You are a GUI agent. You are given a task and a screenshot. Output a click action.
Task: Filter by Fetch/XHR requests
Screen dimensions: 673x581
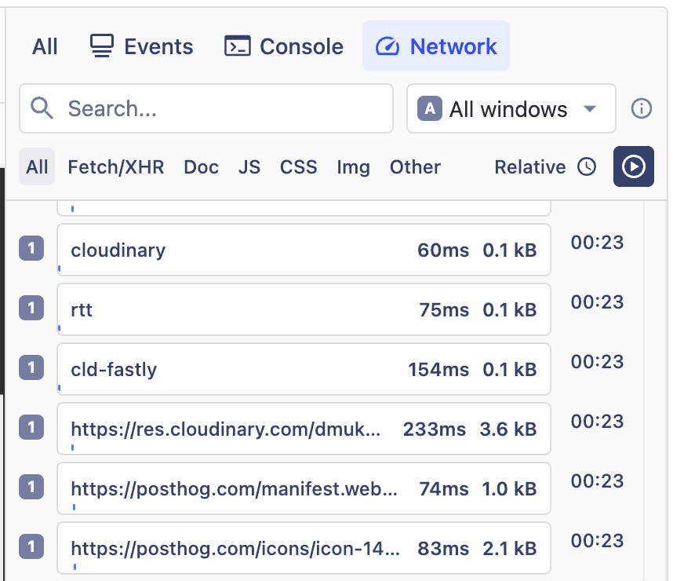pos(116,166)
